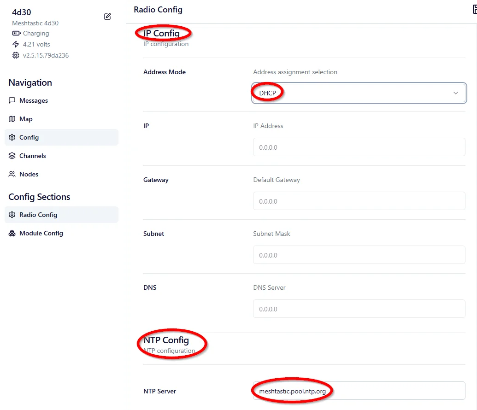Click the 'Subnet' field label
Screen dimensions: 477x410
(x=153, y=234)
